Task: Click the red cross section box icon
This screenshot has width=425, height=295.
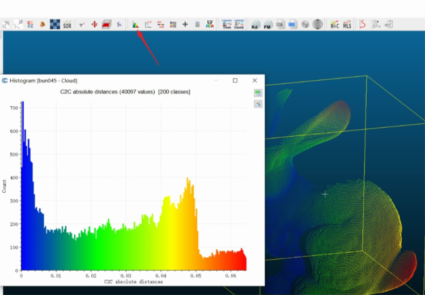Action: pyautogui.click(x=107, y=25)
